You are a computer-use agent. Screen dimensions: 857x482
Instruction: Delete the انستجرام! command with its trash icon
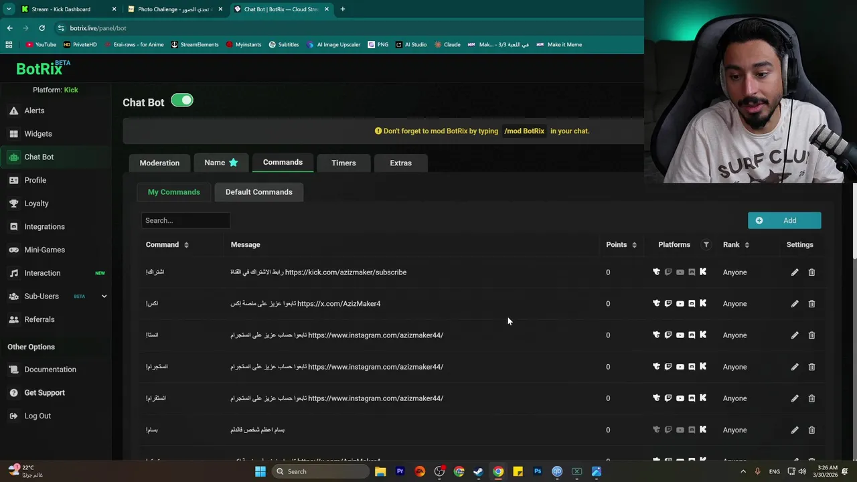811,367
